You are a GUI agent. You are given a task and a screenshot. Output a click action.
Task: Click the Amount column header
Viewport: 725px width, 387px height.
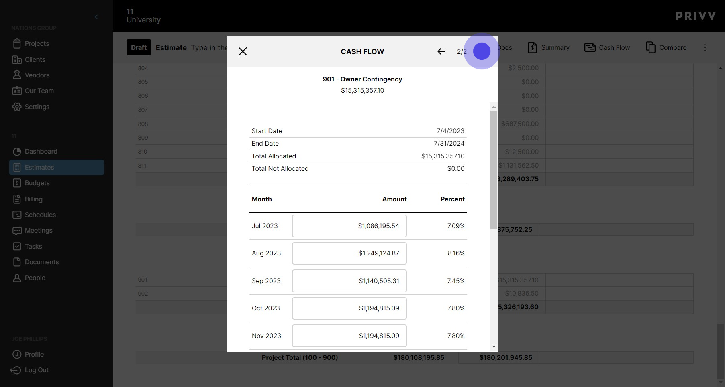point(394,199)
